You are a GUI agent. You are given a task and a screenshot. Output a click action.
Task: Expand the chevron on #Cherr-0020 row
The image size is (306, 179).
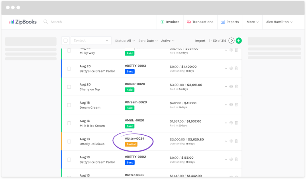pyautogui.click(x=226, y=87)
